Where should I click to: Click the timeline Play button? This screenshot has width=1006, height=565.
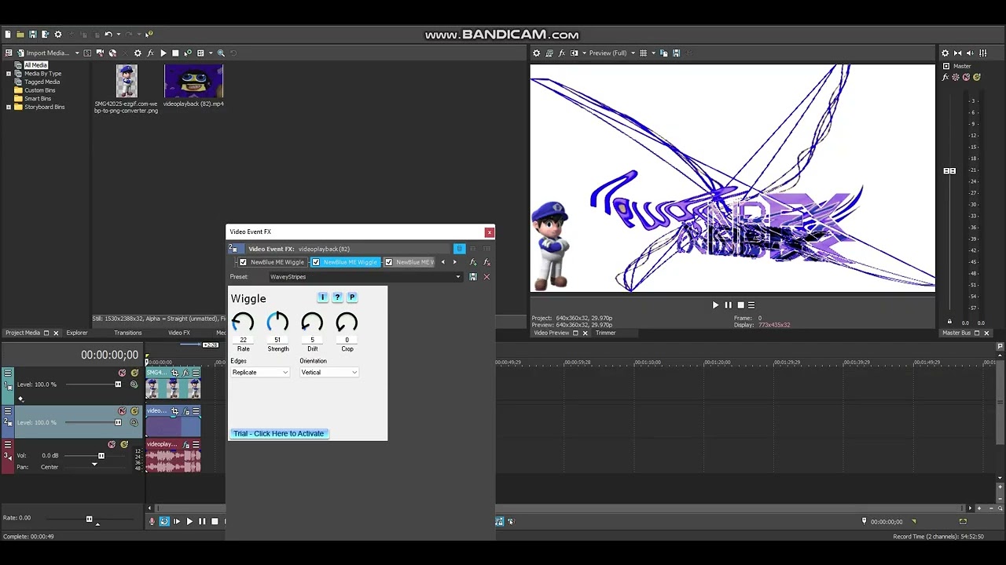coord(189,521)
